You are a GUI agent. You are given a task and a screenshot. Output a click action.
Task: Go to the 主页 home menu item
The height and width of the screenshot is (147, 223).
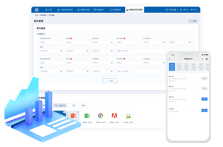[x=49, y=10]
